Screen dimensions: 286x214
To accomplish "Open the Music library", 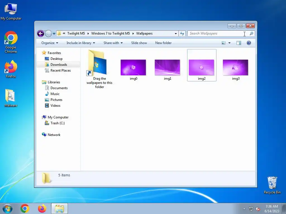I will [55, 94].
